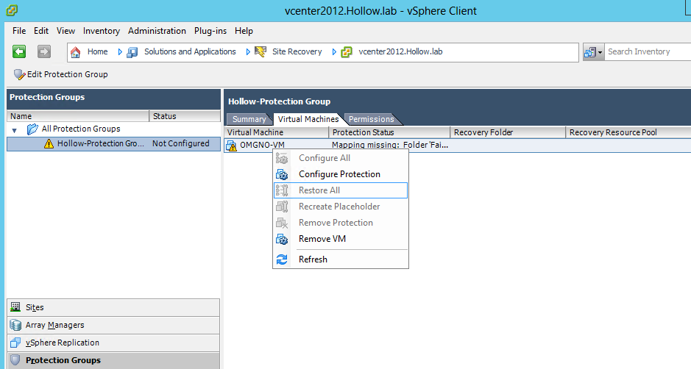This screenshot has width=691, height=369.
Task: Select Configure Protection from context menu
Action: click(339, 174)
